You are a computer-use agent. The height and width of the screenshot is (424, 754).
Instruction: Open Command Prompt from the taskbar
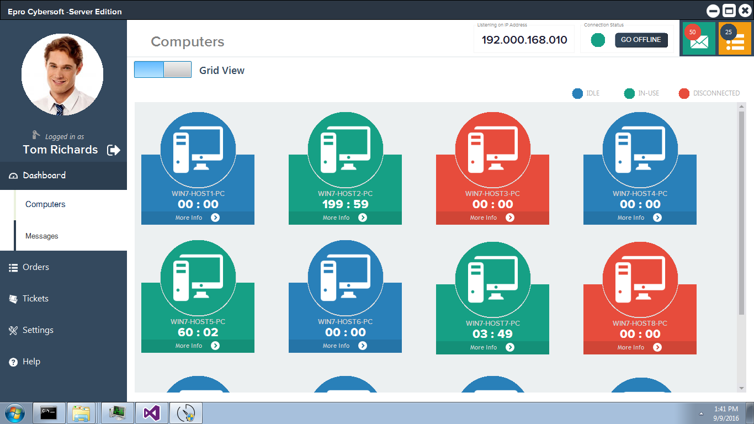pyautogui.click(x=49, y=413)
